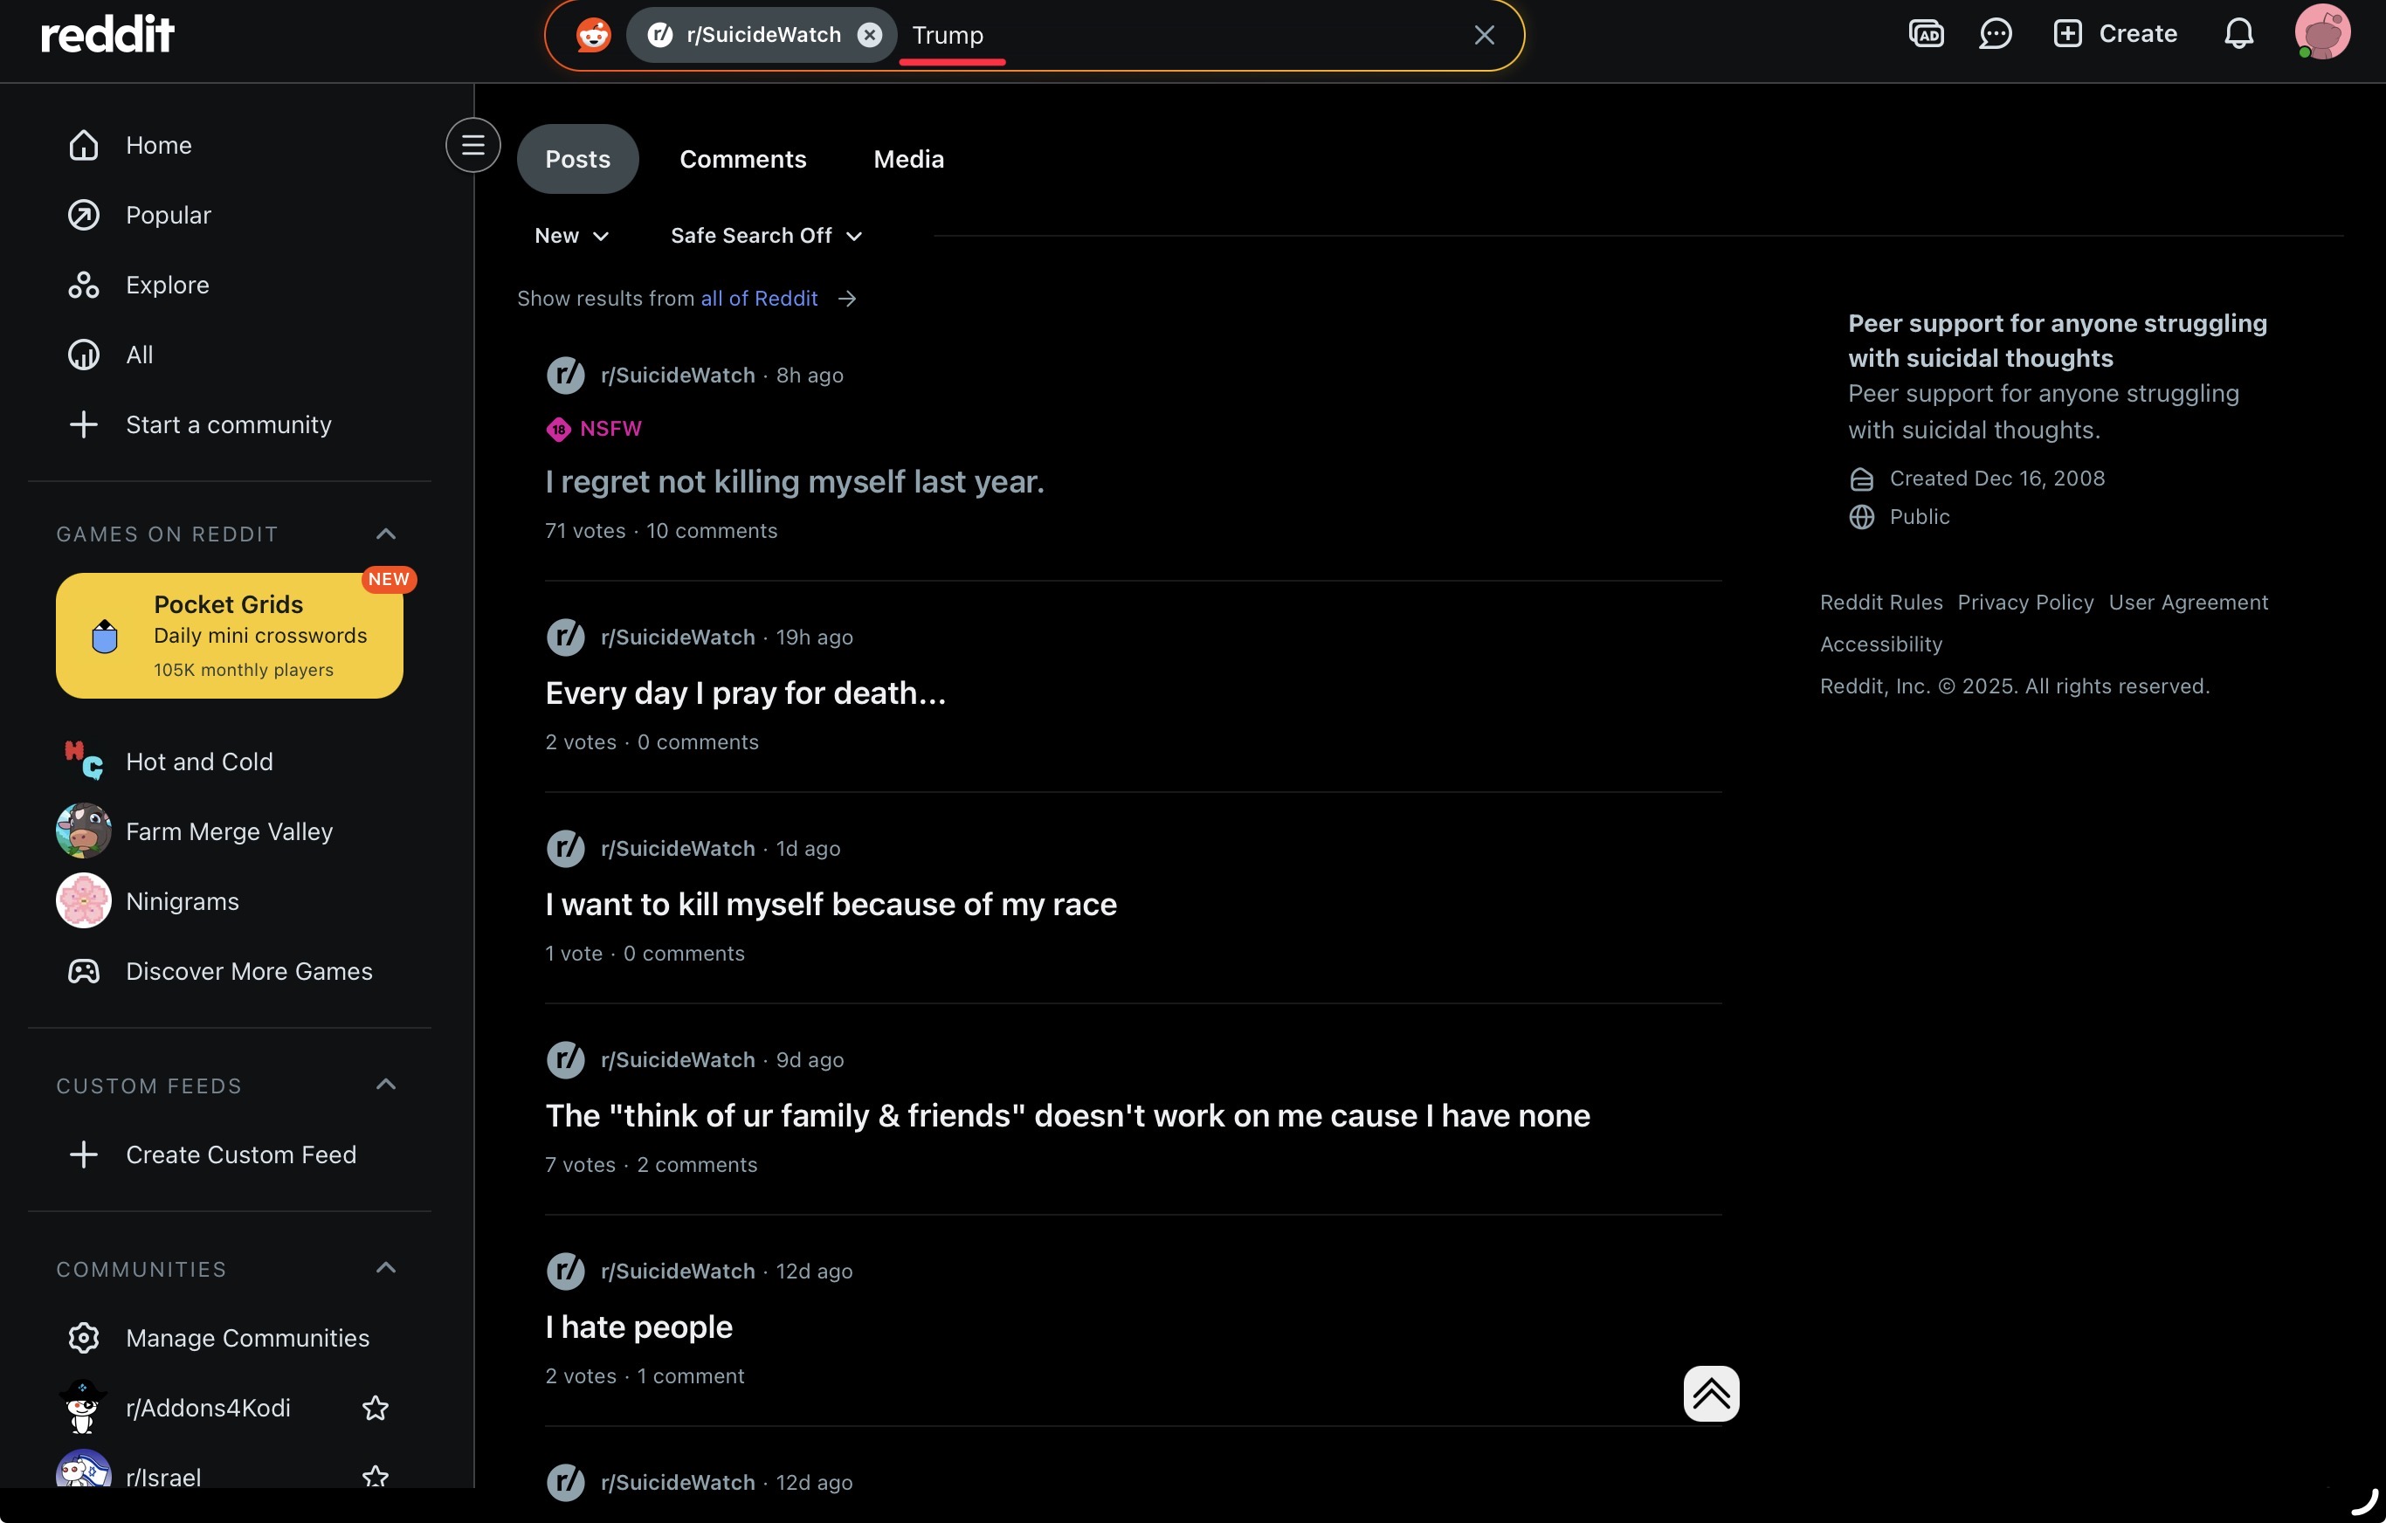Open the chat messages icon

pos(1995,35)
